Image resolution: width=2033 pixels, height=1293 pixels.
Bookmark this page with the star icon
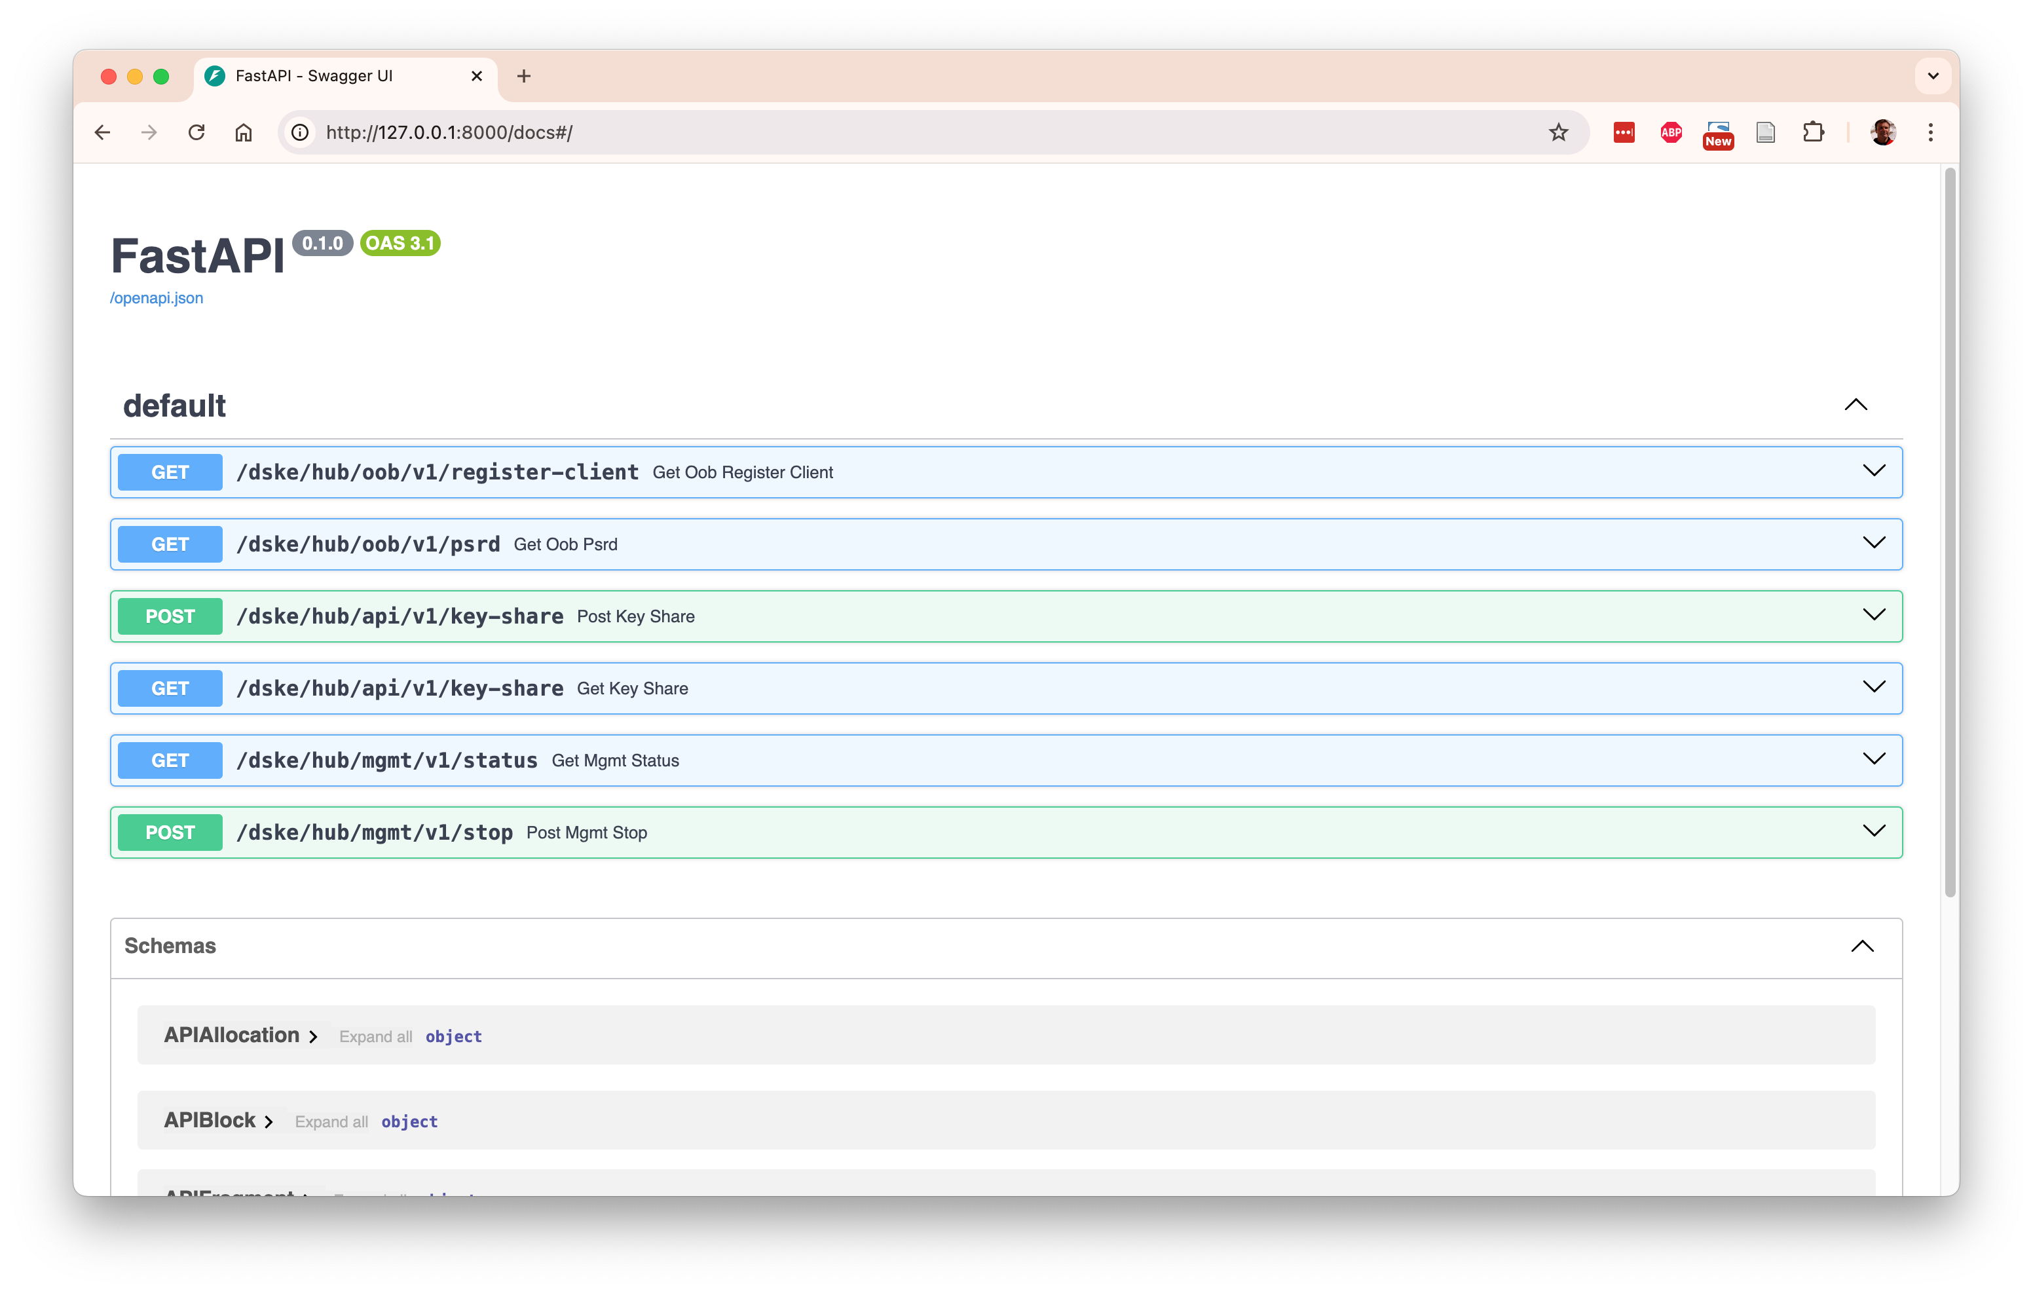[x=1557, y=132]
